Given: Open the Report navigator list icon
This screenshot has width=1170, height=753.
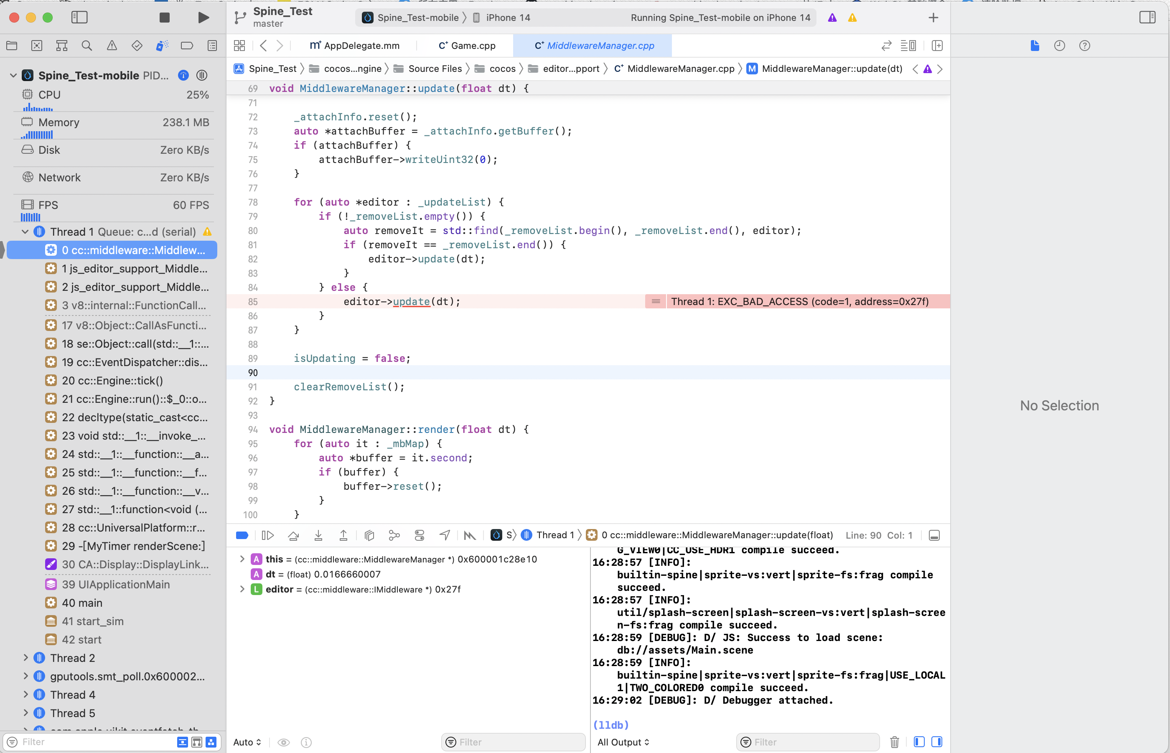Looking at the screenshot, I should tap(212, 46).
